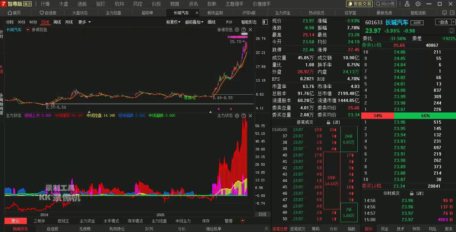The width and height of the screenshot is (456, 232).
Task: Switch to 主力控盘 top tab
Action: coord(114,13)
